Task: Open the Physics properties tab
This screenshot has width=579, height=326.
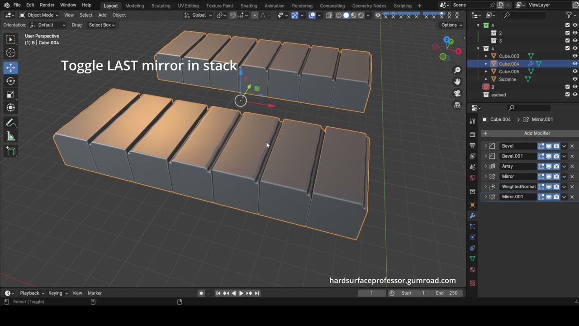Action: (473, 237)
